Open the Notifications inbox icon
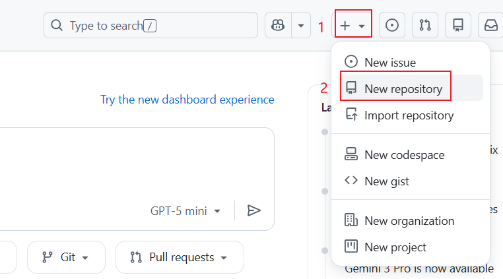This screenshot has width=503, height=279. tap(490, 26)
